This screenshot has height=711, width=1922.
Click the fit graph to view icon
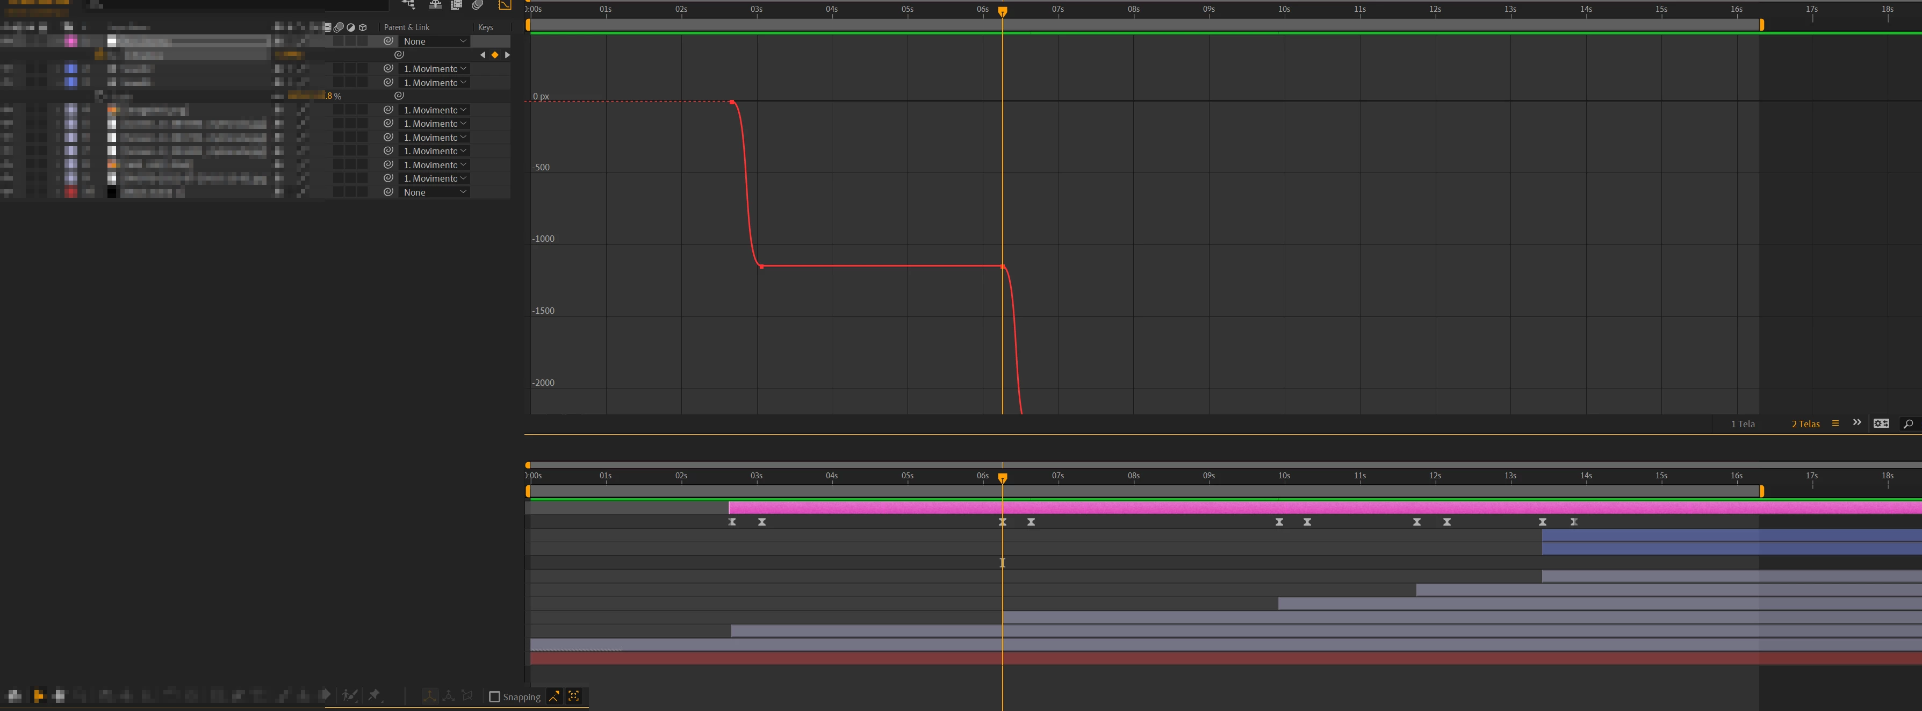[x=574, y=696]
